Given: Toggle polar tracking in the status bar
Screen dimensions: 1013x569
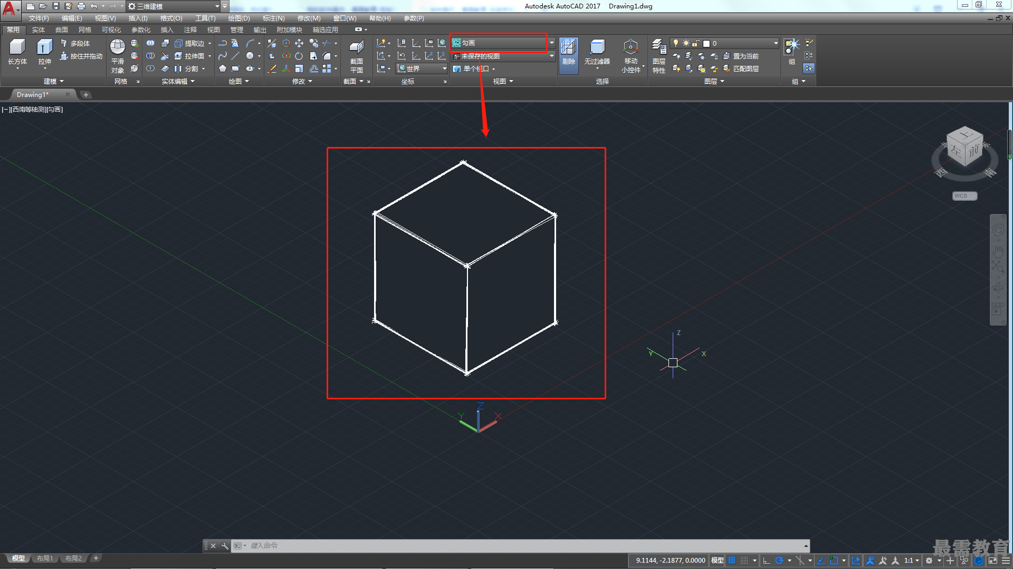Looking at the screenshot, I should [x=779, y=561].
